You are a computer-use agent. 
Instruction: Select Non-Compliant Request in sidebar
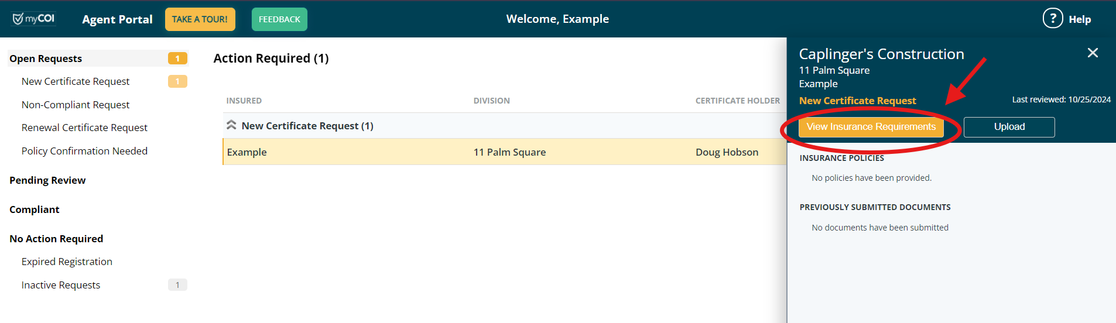click(76, 105)
